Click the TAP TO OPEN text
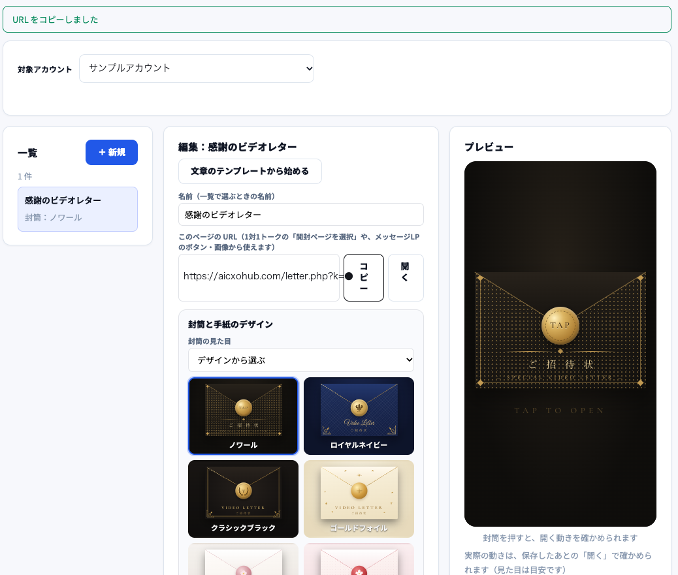Image resolution: width=678 pixels, height=575 pixels. [559, 411]
